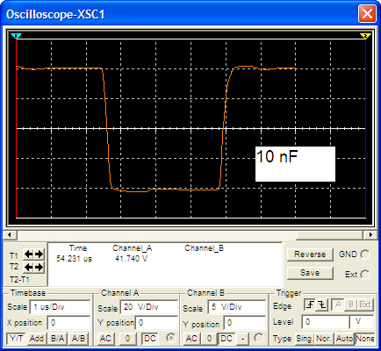This screenshot has height=351, width=381.
Task: Set Channel A coupling to DC
Action: [x=150, y=339]
